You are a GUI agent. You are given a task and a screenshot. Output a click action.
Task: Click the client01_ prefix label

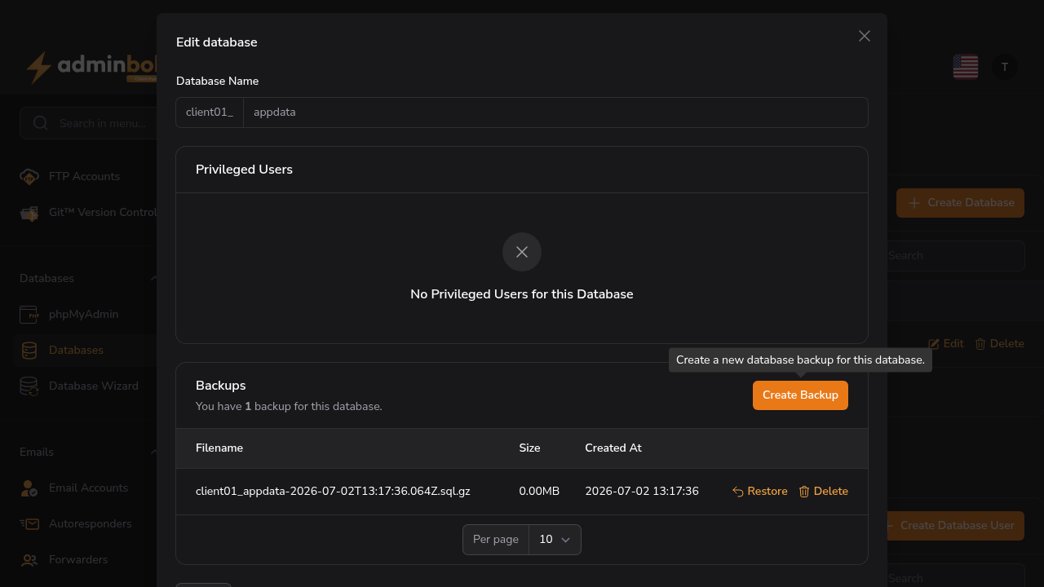[x=210, y=113]
